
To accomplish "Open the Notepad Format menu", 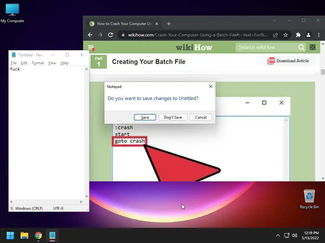I will pyautogui.click(x=38, y=63).
